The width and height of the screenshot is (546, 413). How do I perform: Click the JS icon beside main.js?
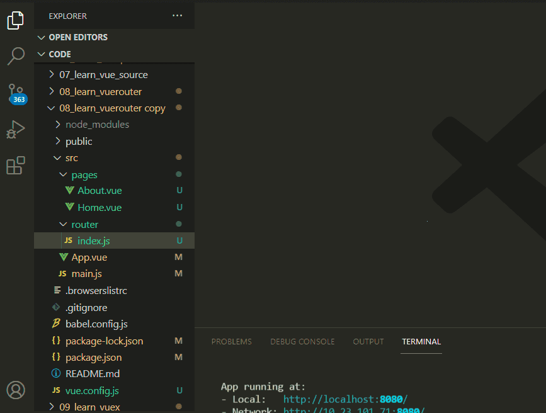coord(62,274)
